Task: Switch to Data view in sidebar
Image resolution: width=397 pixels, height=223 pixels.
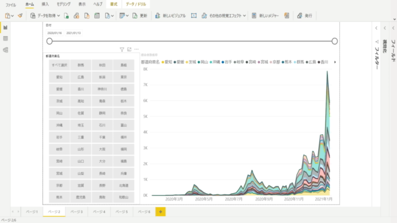Action: coord(6,38)
